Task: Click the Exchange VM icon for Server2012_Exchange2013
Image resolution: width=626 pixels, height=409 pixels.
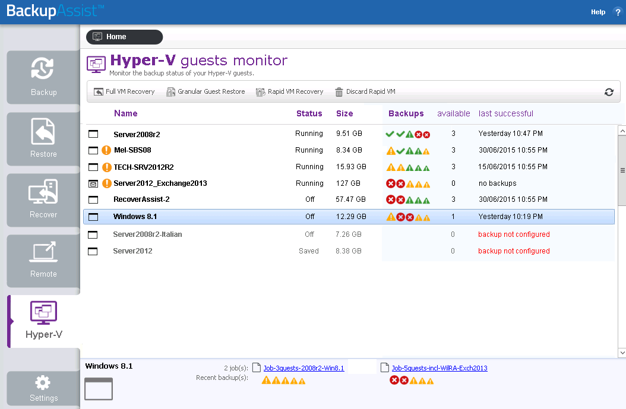Action: 93,183
